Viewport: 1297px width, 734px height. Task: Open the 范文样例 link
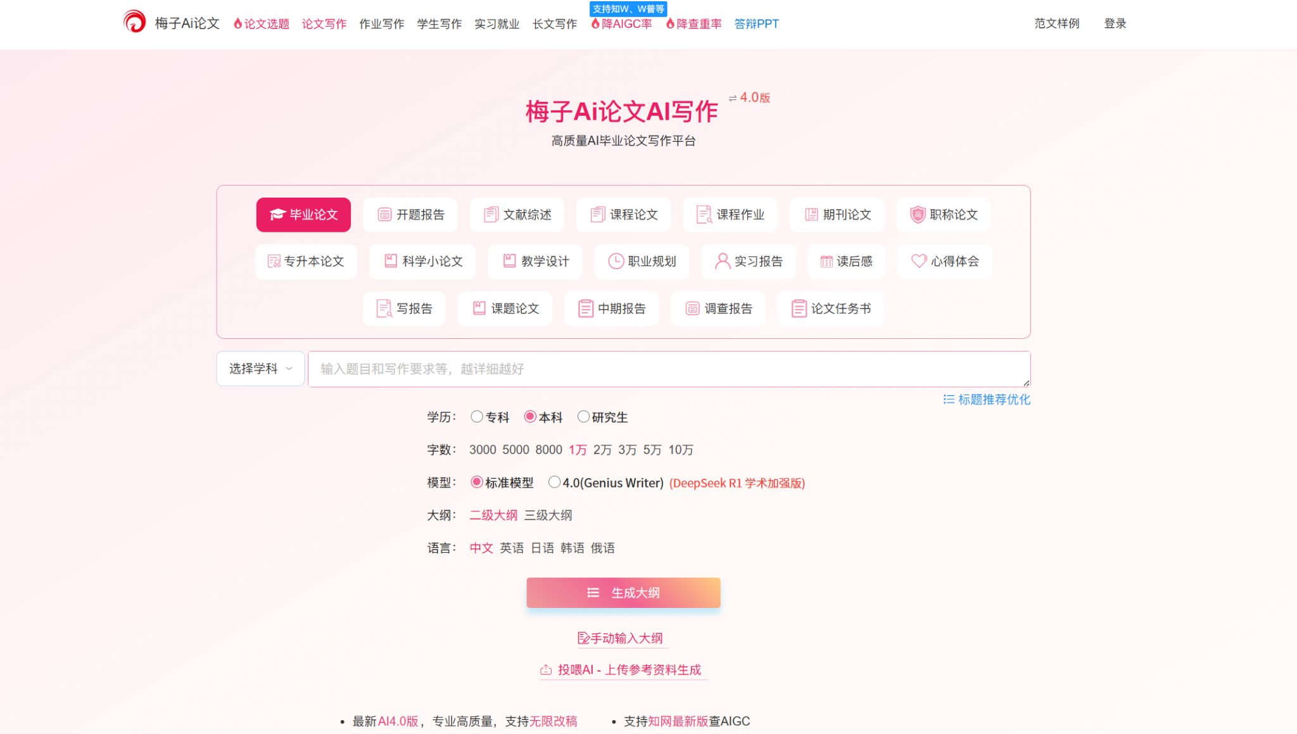(x=1057, y=23)
